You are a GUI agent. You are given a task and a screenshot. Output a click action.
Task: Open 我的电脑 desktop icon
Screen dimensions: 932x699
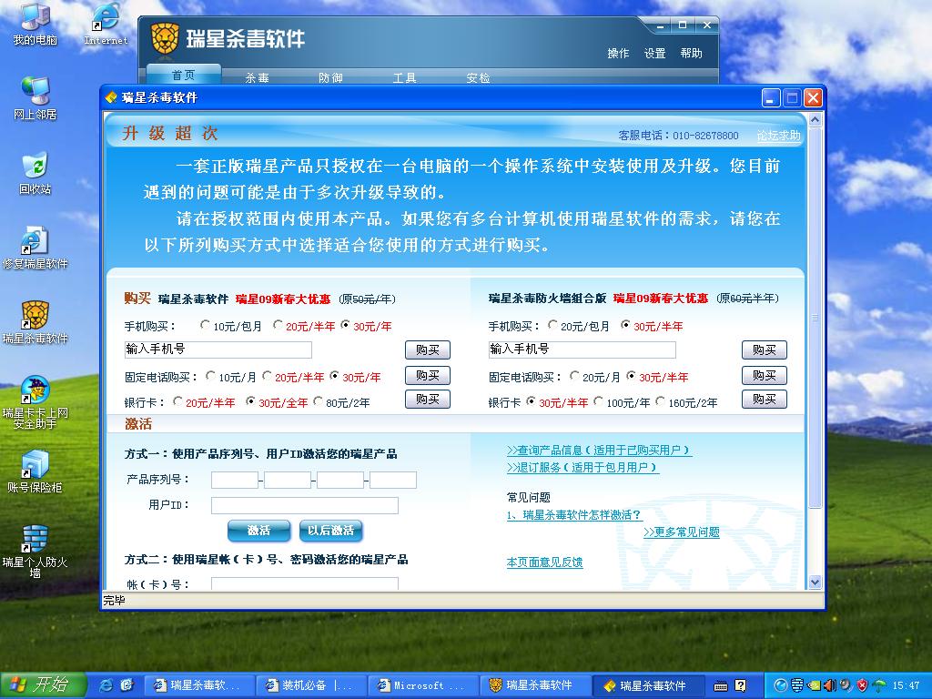(x=35, y=24)
